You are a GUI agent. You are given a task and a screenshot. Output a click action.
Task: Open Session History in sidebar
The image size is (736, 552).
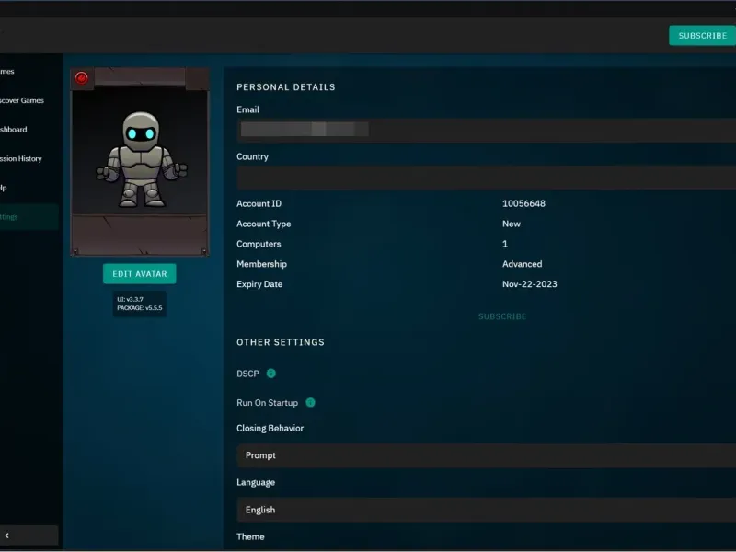coord(20,158)
